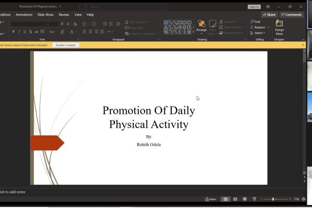Select the Right Arrow shape

[180, 27]
